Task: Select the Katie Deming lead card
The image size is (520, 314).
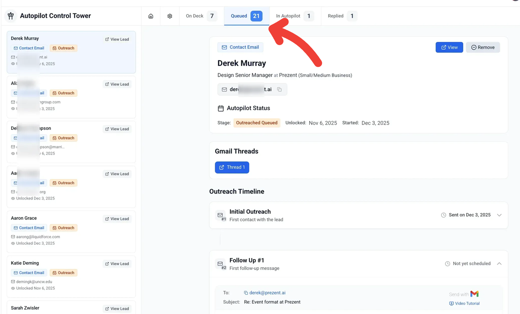Action: [71, 277]
